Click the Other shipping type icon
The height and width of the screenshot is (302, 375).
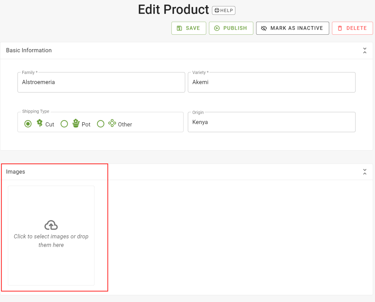coord(112,123)
